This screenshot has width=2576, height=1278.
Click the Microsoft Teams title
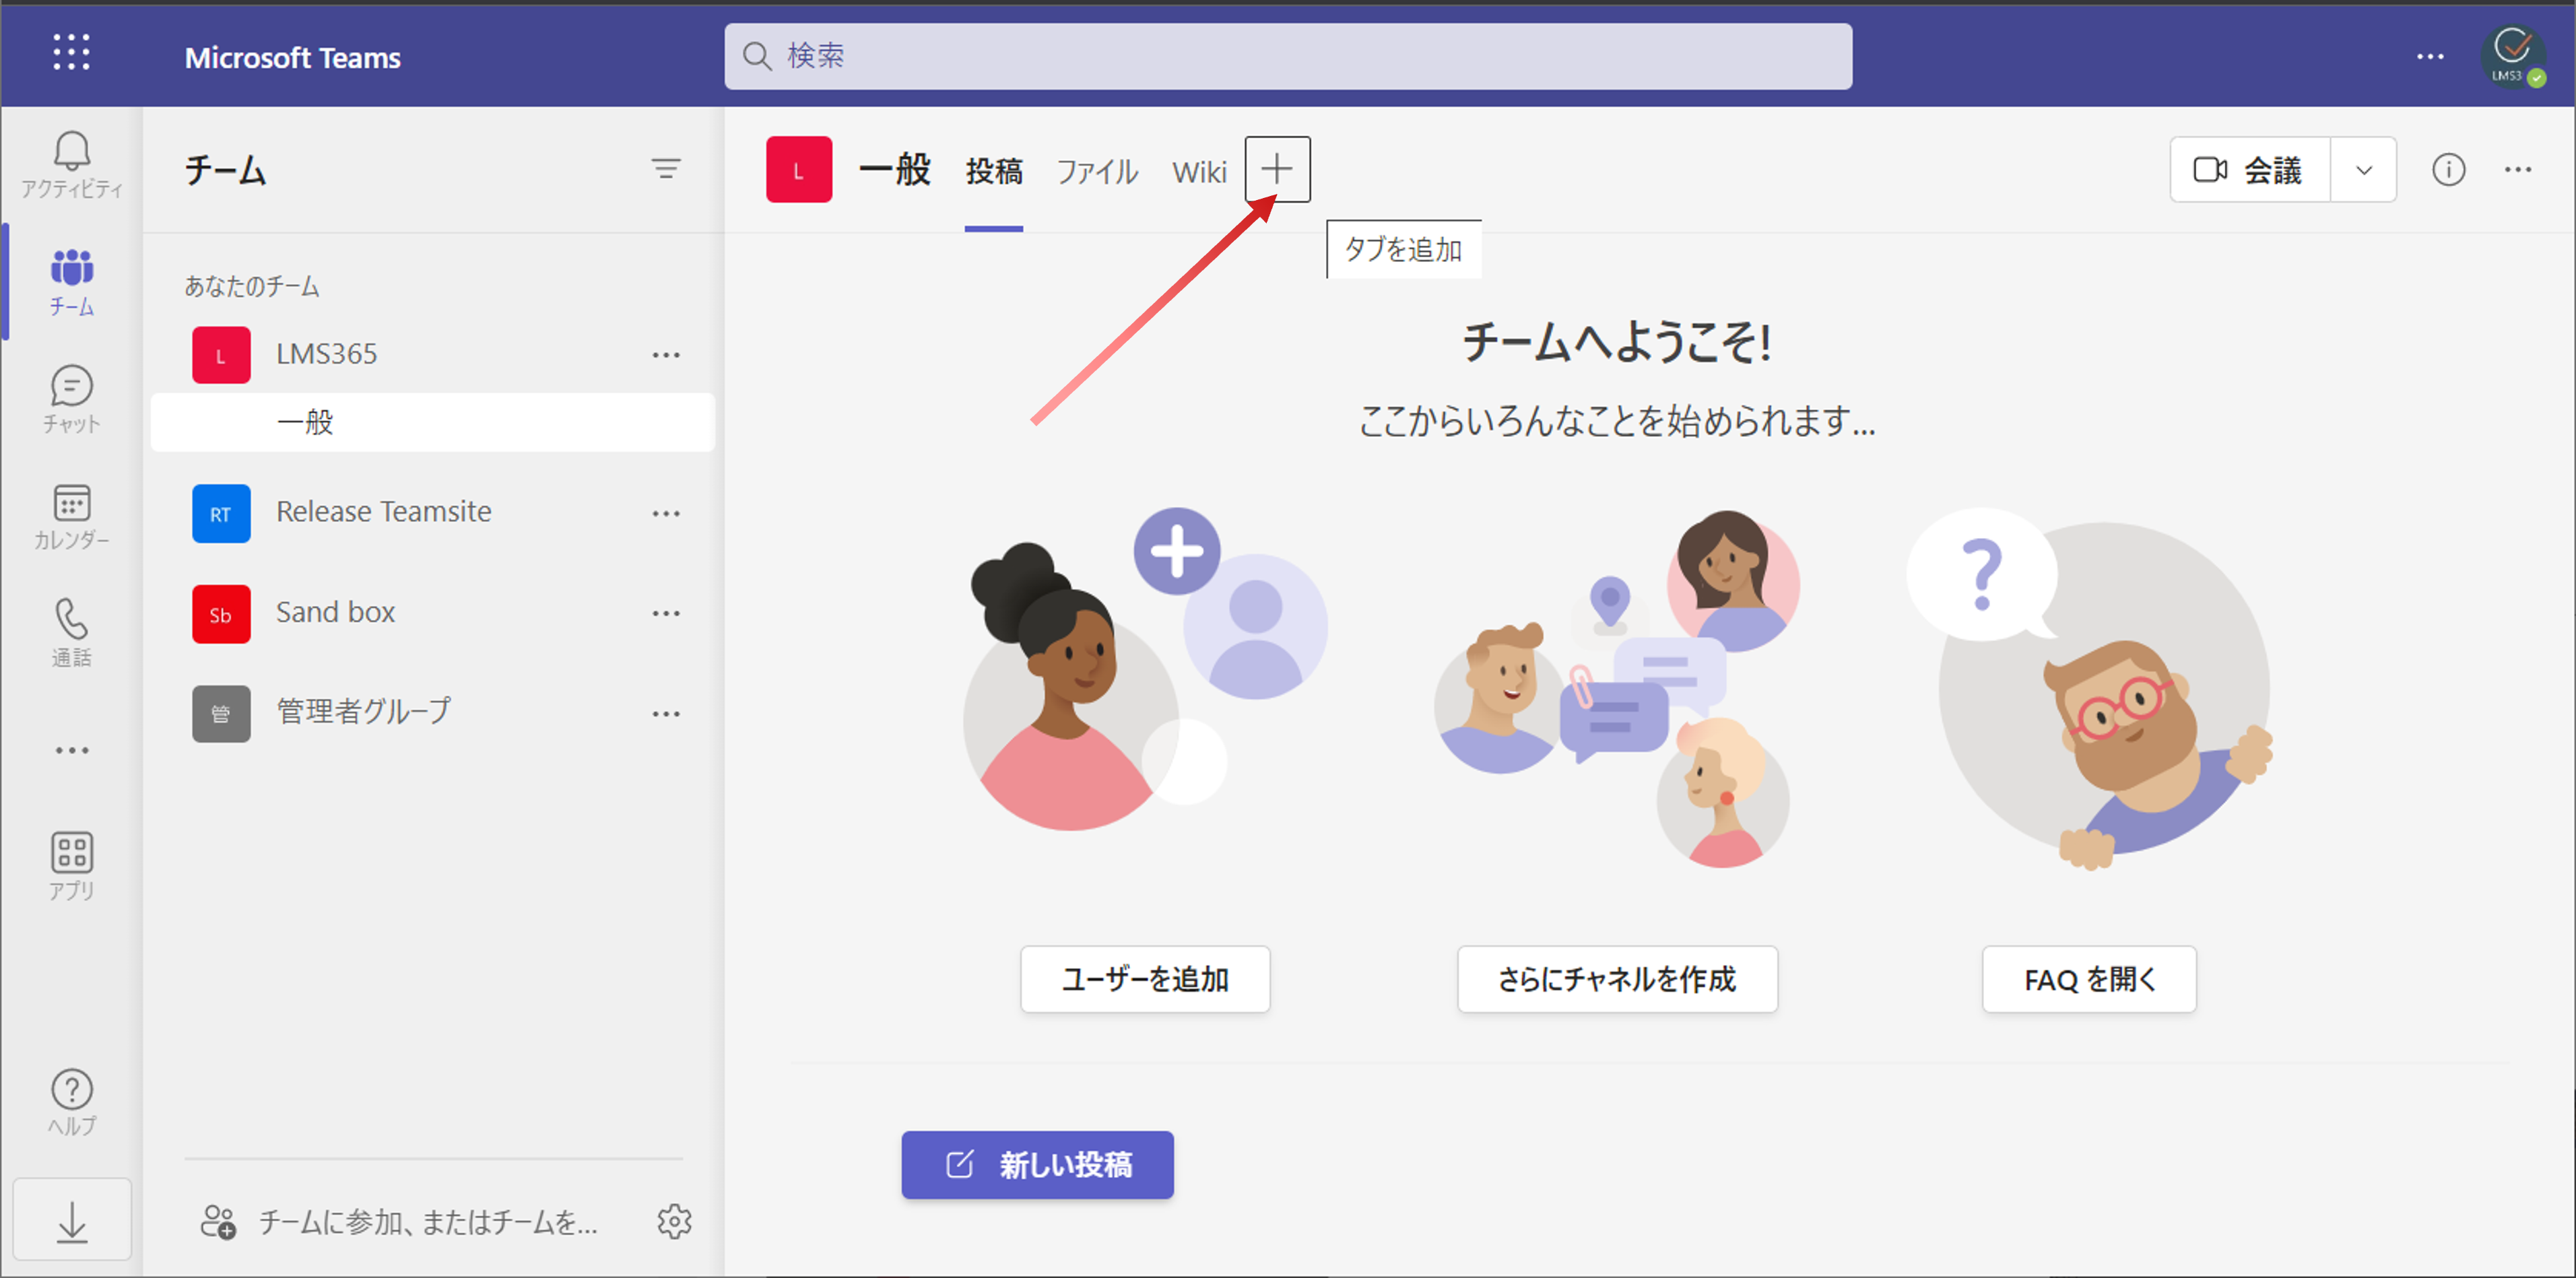tap(292, 57)
